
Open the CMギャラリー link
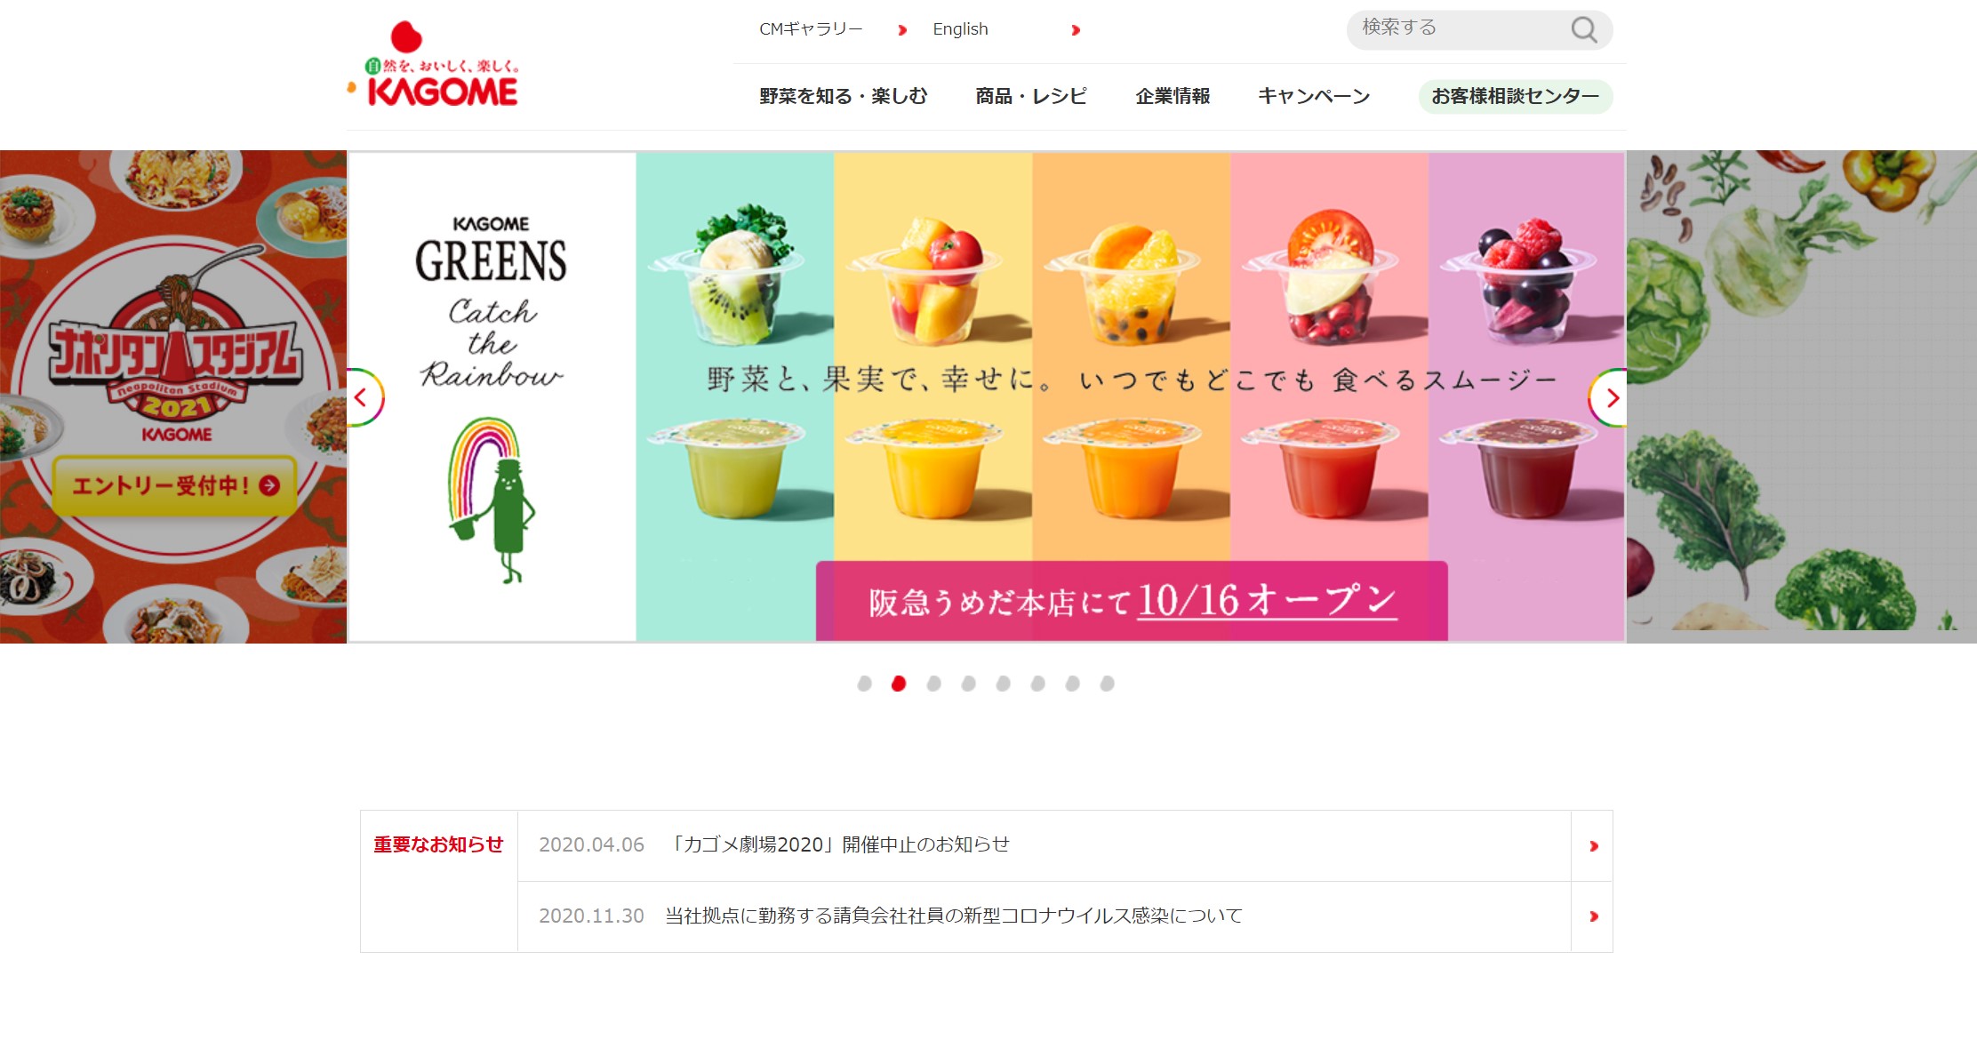click(811, 29)
